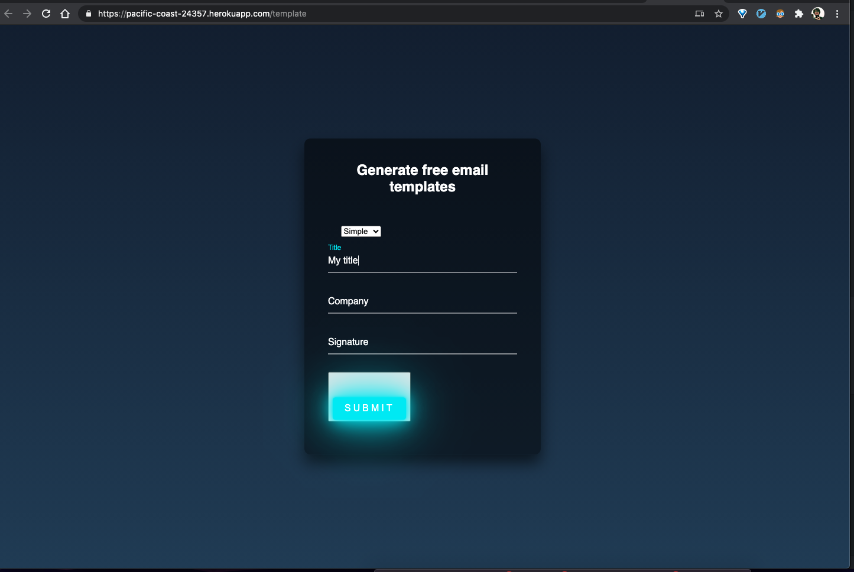Click the address bar URL

(202, 14)
